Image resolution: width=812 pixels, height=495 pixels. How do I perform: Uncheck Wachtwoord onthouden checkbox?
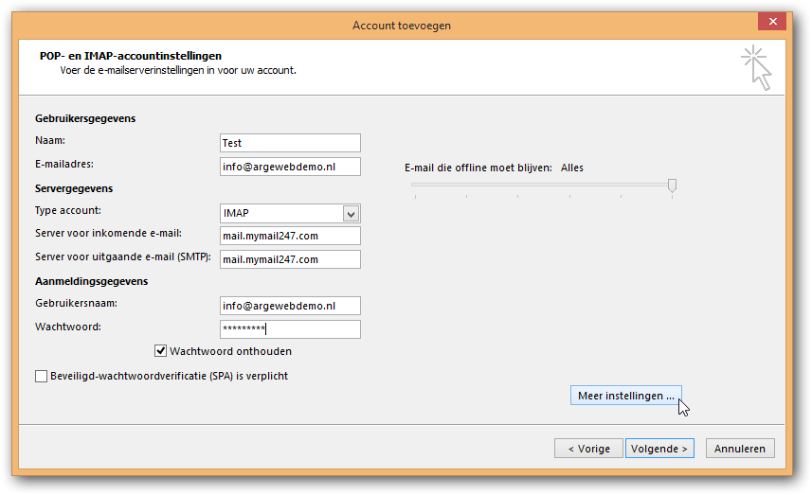(x=160, y=351)
